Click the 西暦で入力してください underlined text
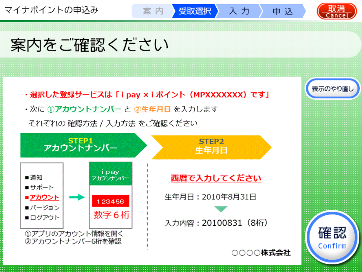The image size is (362, 272). (216, 178)
